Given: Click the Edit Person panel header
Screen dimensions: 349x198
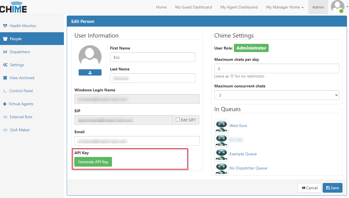Looking at the screenshot, I should [207, 21].
